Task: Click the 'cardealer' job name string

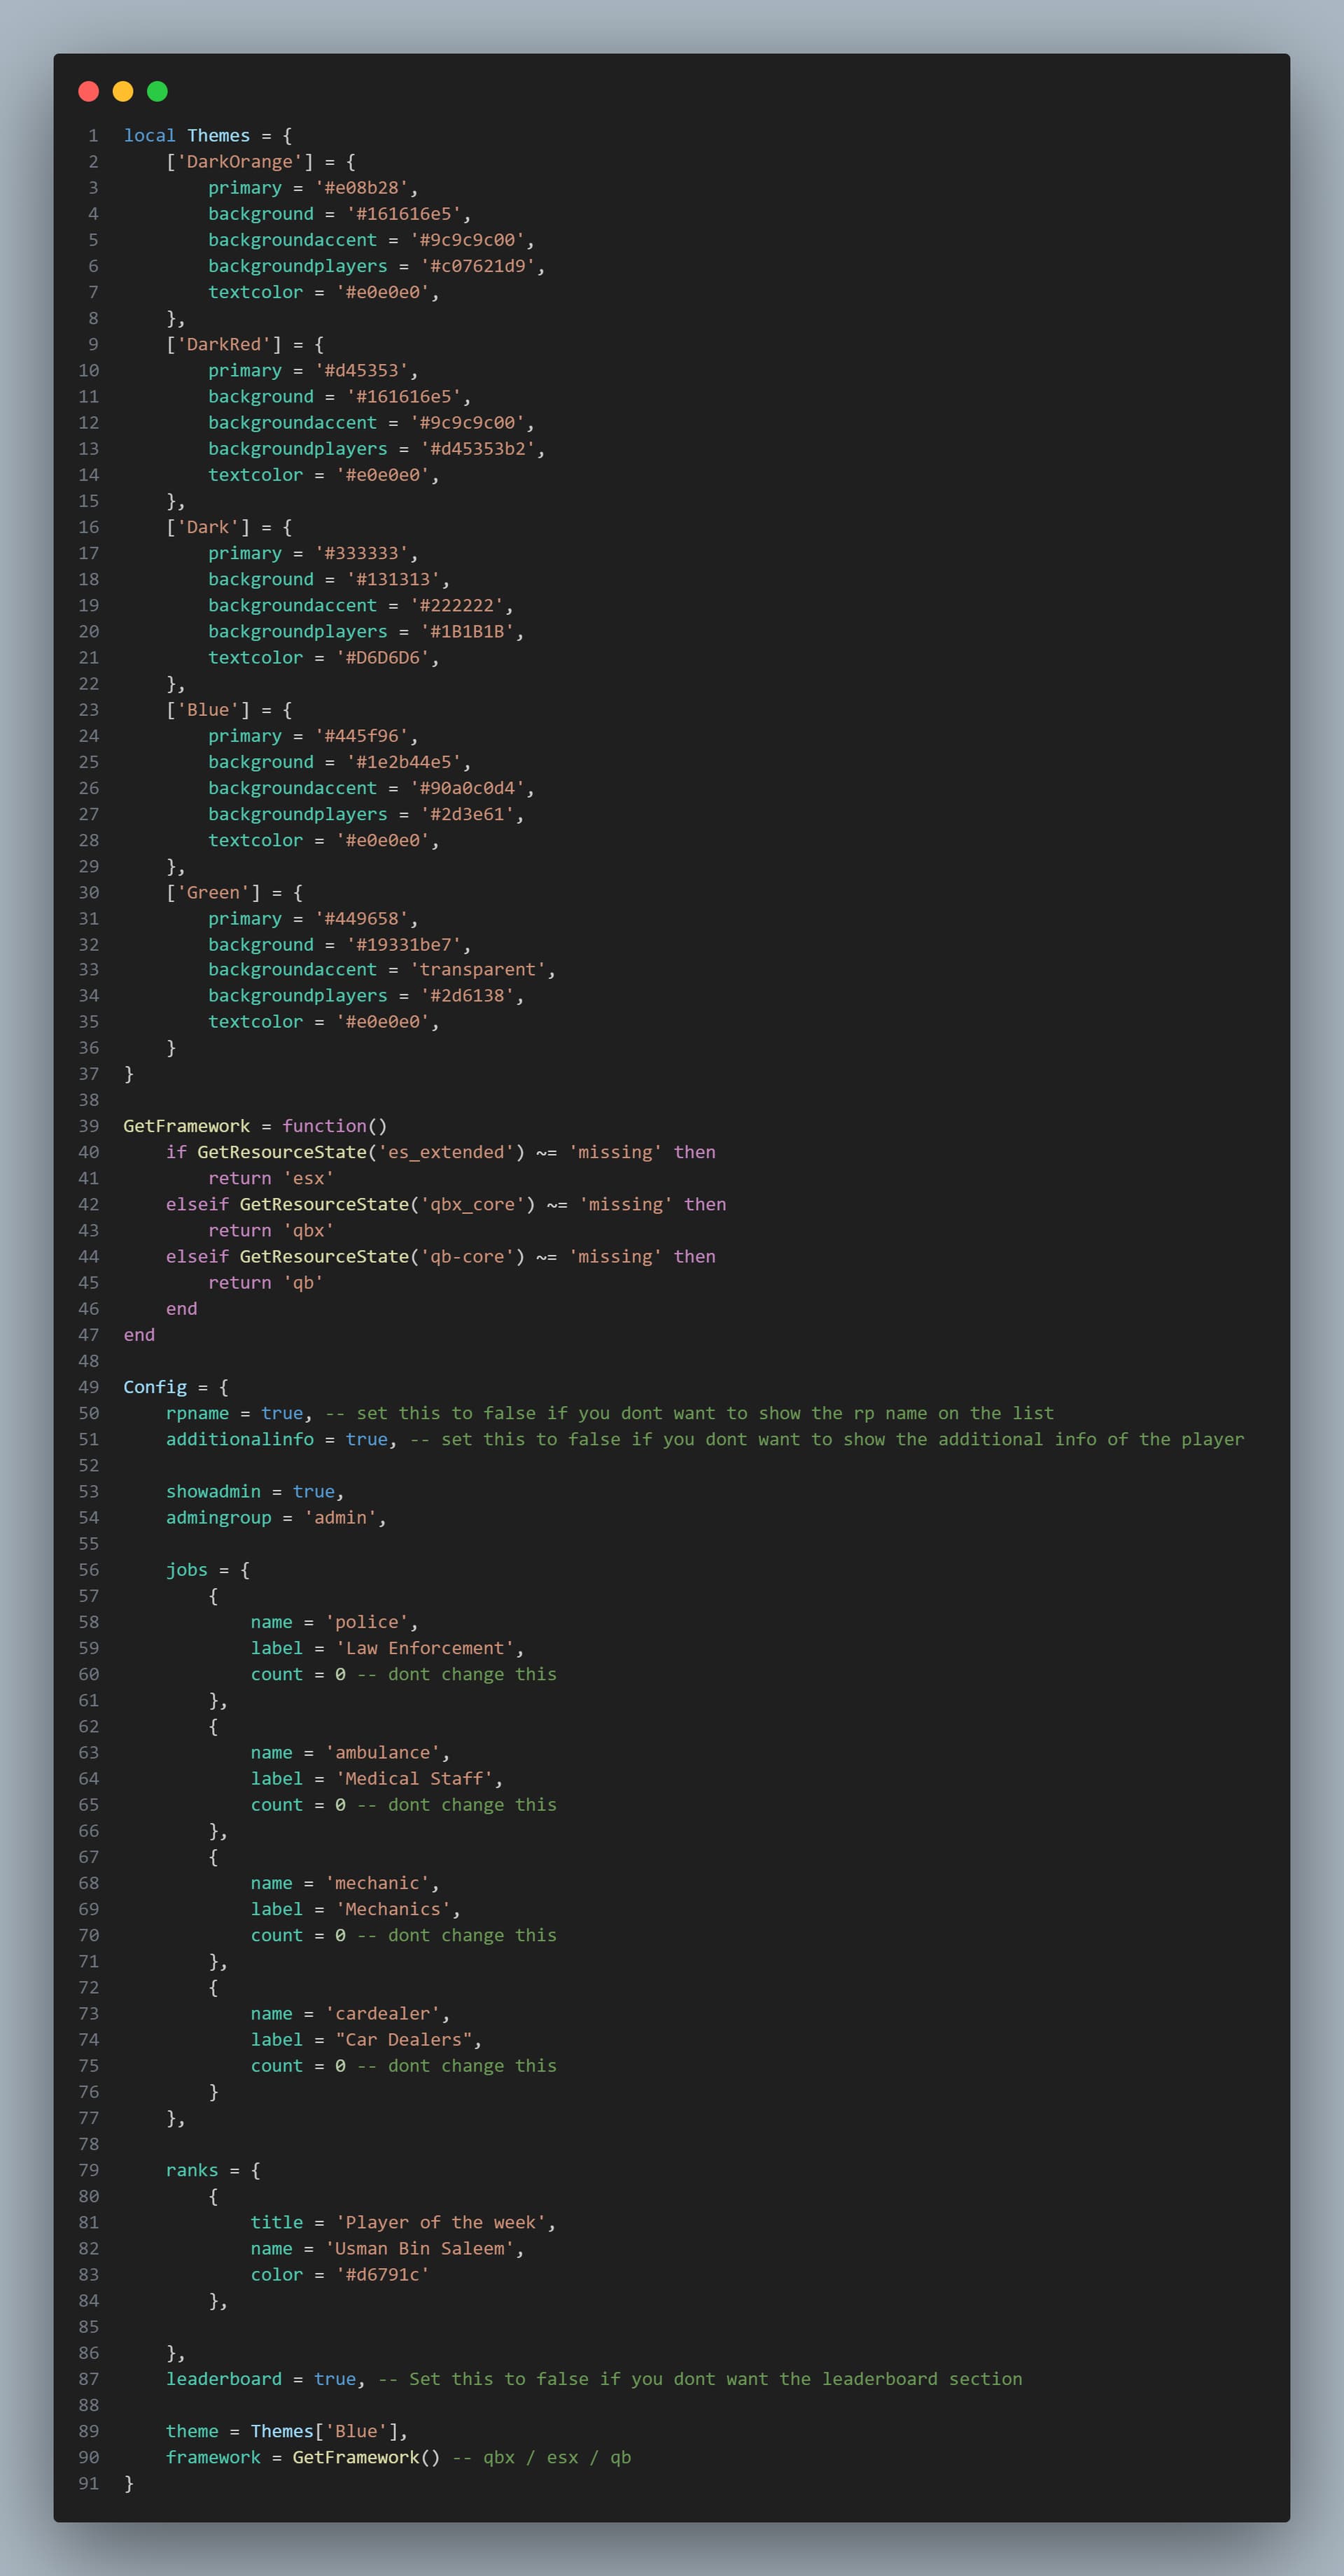Action: (x=382, y=2014)
